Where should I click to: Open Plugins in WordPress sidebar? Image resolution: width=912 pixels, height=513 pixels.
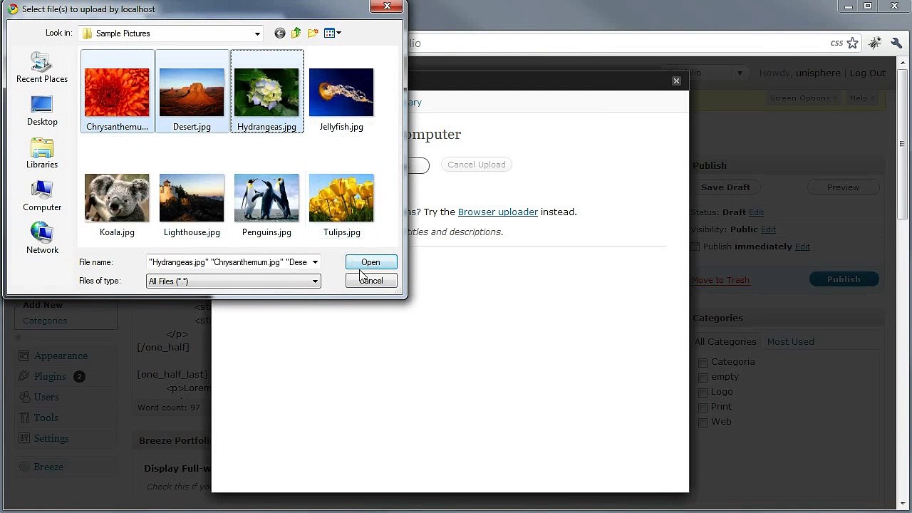pyautogui.click(x=50, y=376)
